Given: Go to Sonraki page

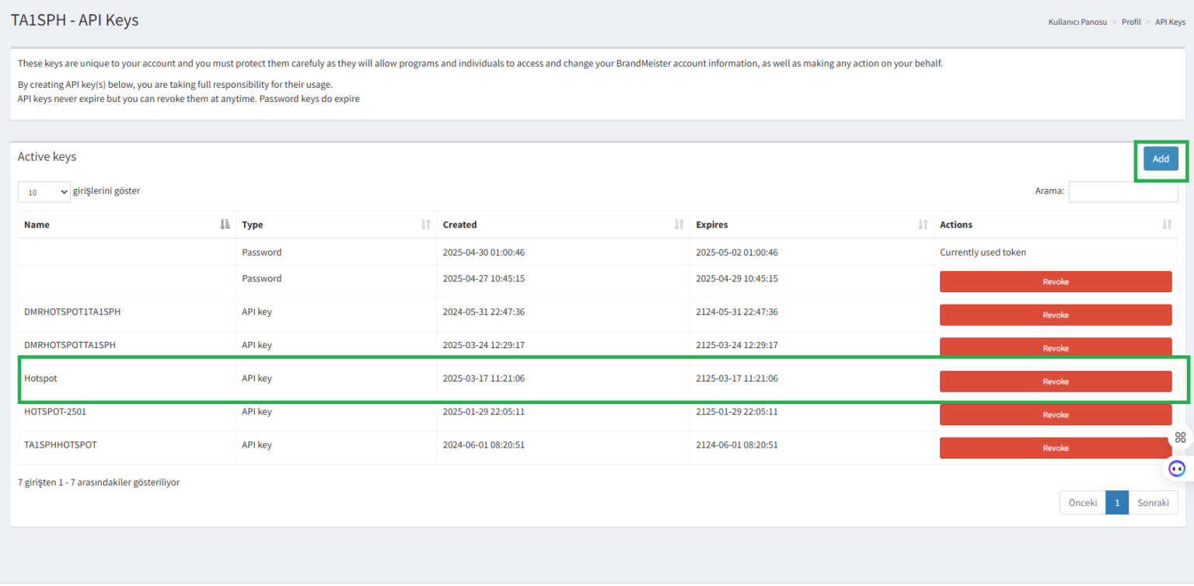Looking at the screenshot, I should (x=1153, y=503).
